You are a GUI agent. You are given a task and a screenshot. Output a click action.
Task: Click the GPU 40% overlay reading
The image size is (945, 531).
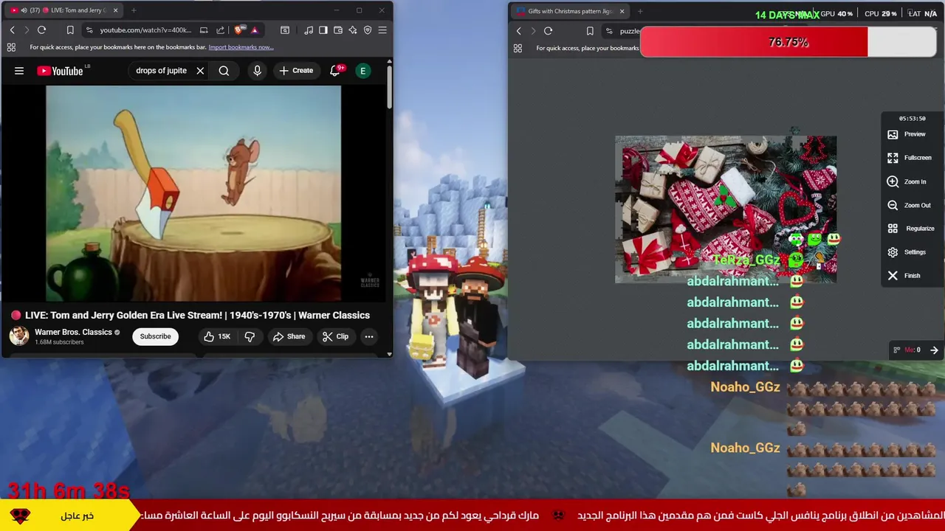pyautogui.click(x=836, y=13)
